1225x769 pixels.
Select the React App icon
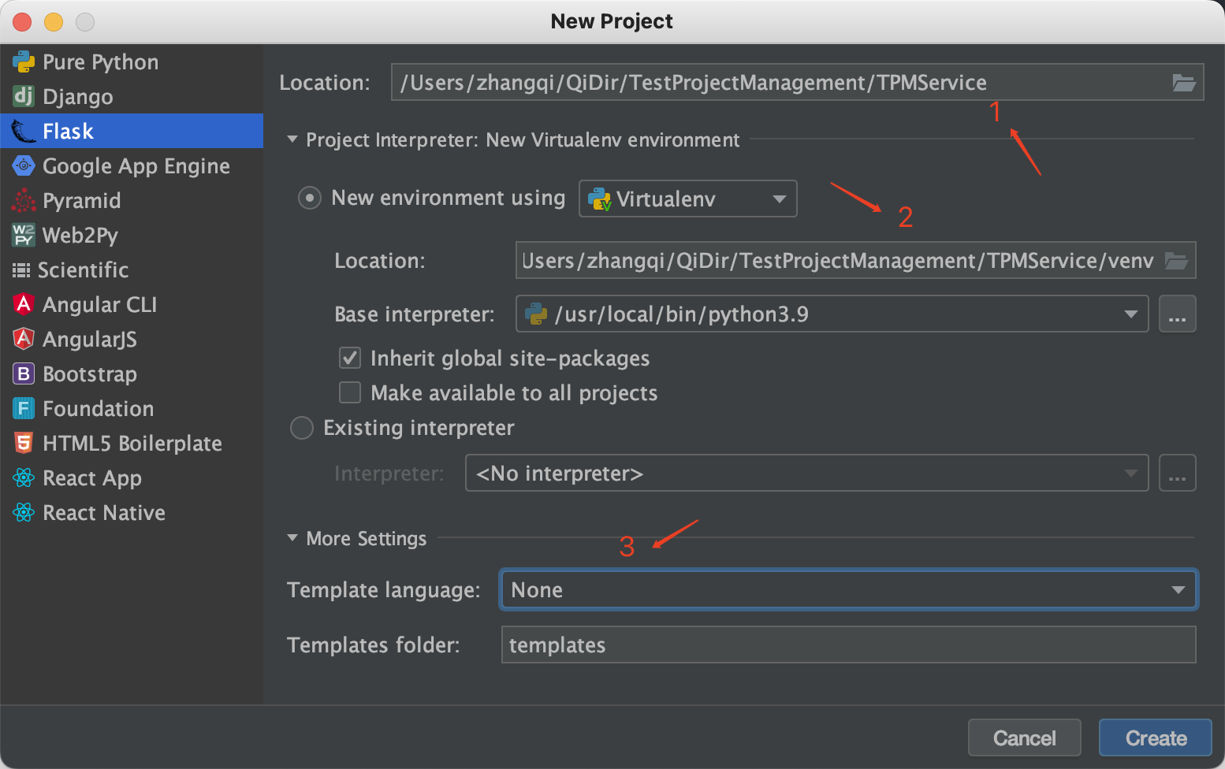24,477
